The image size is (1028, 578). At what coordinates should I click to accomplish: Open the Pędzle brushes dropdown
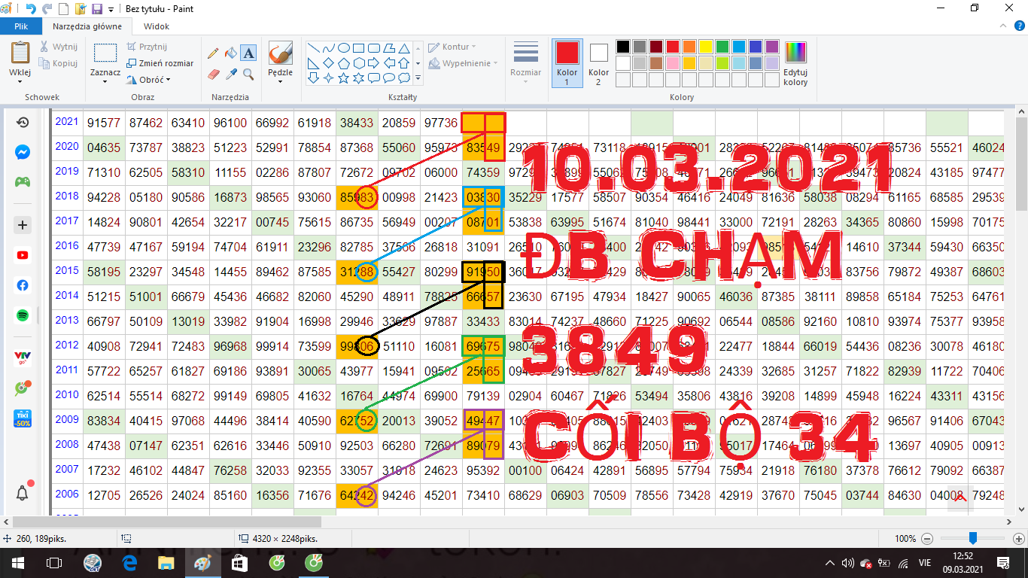280,81
